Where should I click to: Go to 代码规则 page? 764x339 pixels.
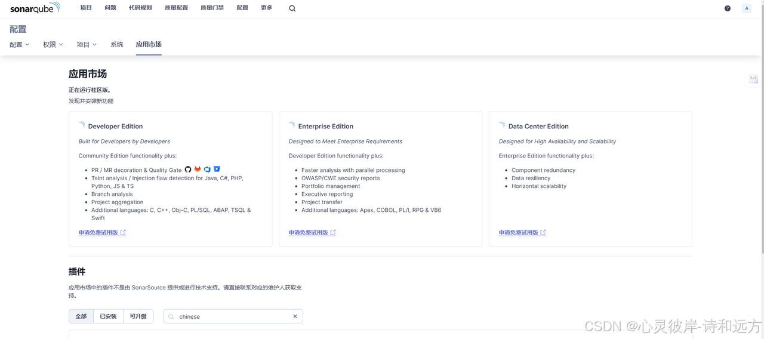140,8
